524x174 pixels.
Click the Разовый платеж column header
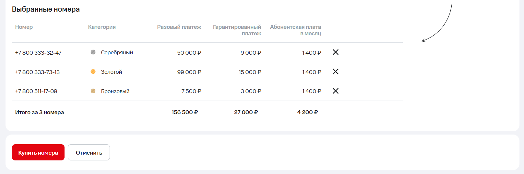coord(179,27)
